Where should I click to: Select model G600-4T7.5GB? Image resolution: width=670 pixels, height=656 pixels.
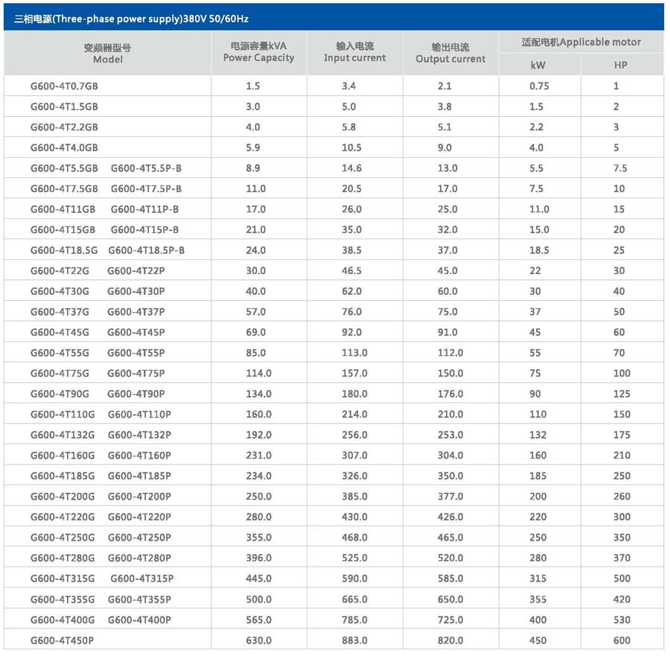point(64,188)
